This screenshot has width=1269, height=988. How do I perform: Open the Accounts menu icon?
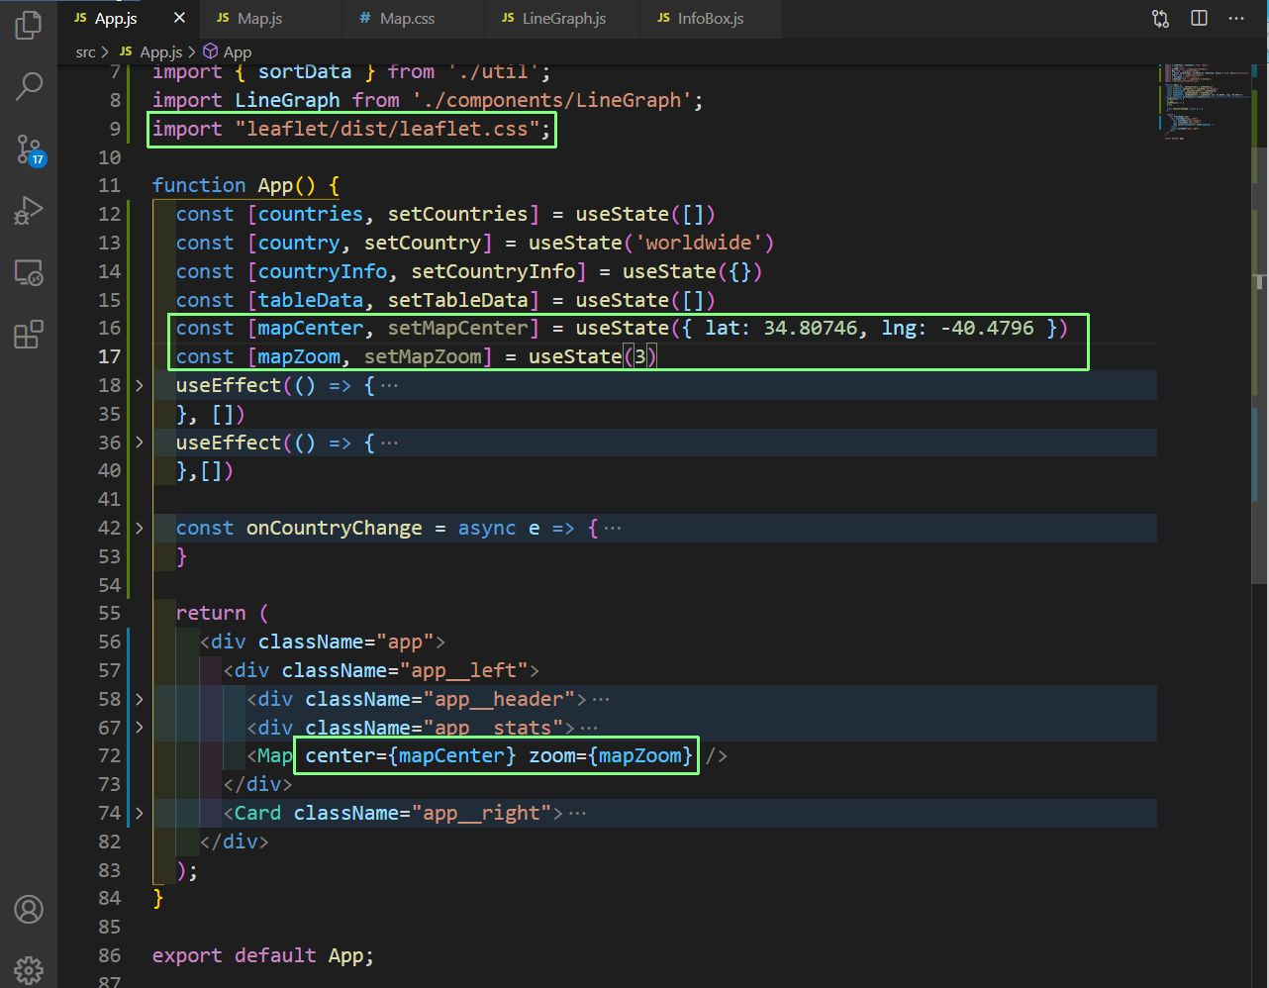[x=29, y=909]
